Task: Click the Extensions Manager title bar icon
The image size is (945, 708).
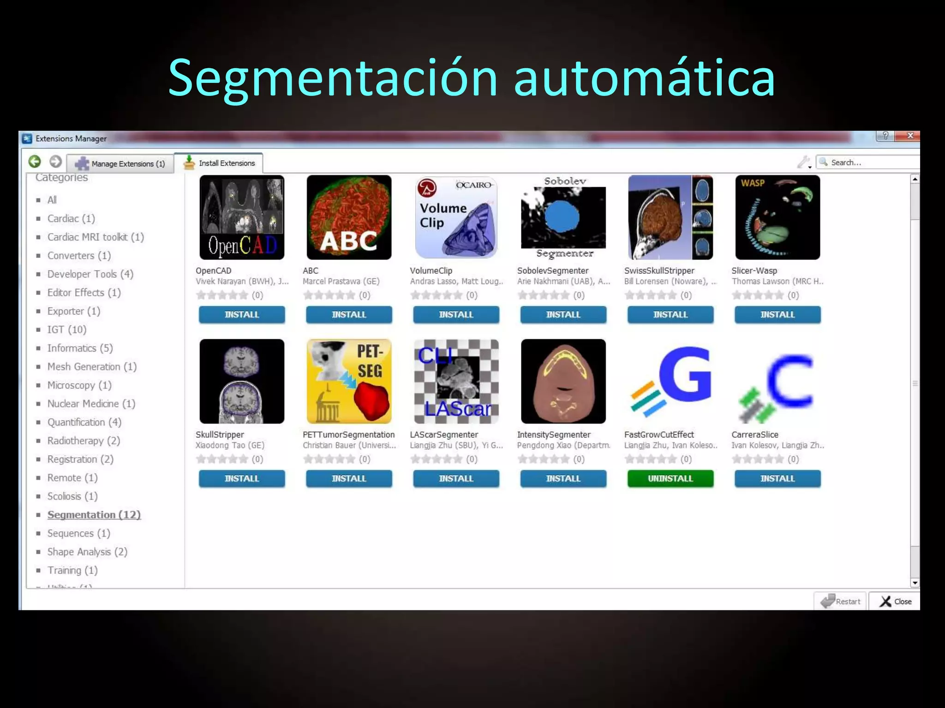Action: [27, 138]
